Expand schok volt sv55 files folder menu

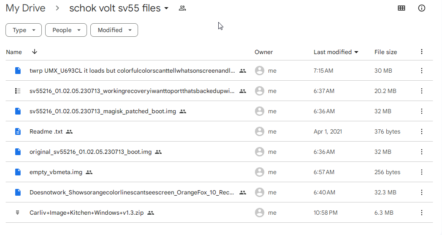(166, 8)
